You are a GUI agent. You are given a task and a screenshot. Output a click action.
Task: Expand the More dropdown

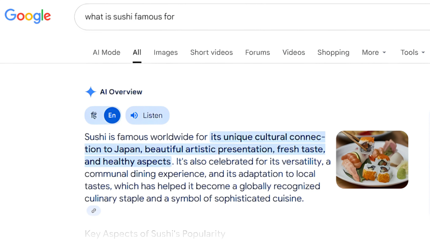pos(373,53)
